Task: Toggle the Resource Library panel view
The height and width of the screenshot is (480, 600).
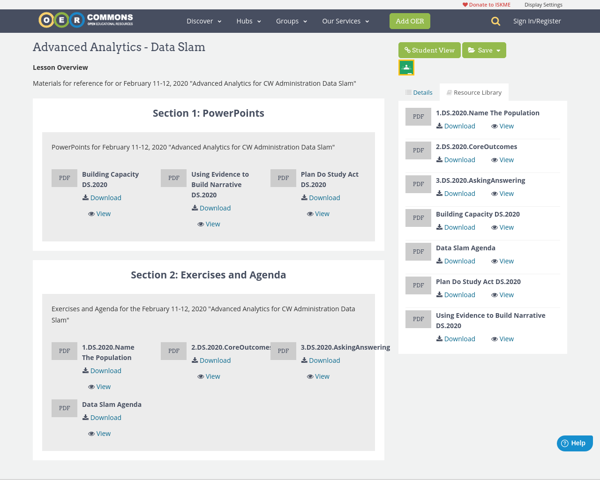Action: (x=474, y=92)
